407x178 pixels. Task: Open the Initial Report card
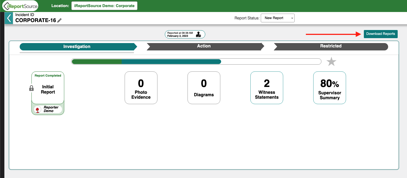point(48,88)
